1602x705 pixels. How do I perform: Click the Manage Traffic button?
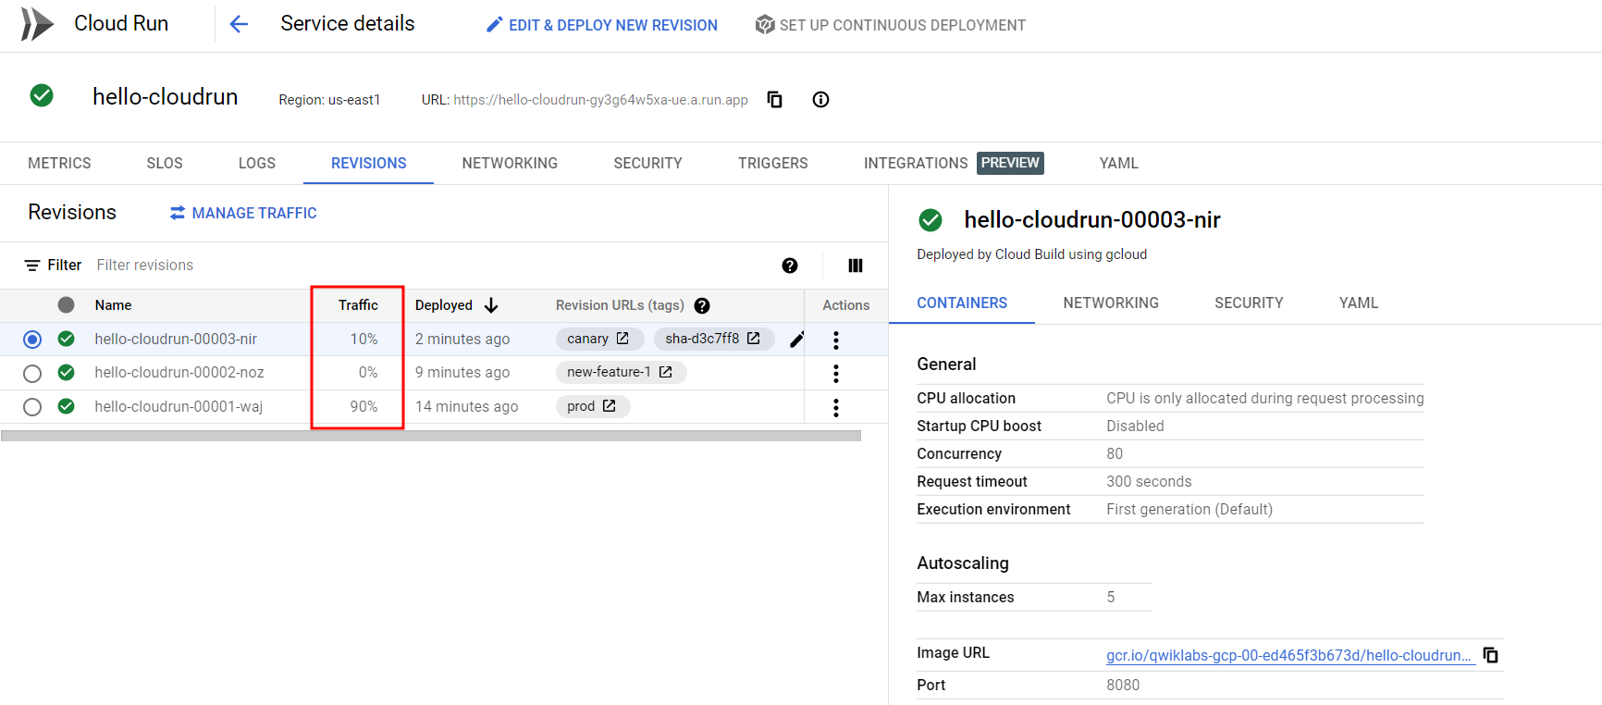243,213
